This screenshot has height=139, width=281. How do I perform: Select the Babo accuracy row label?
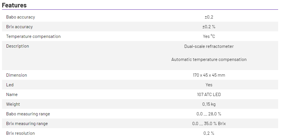pos(20,17)
